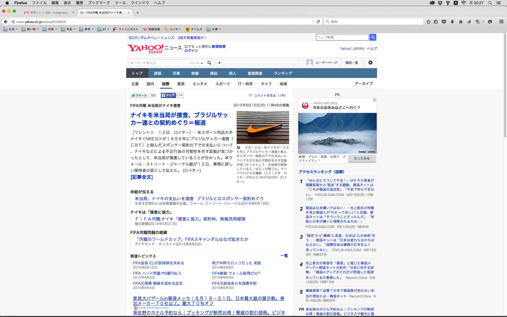Click the Nike swoosh thumbnail
This screenshot has width=507, height=317.
click(x=262, y=128)
